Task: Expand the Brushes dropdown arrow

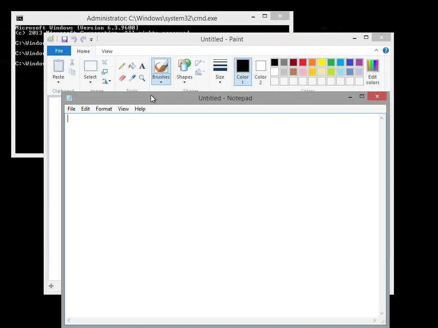Action: click(x=161, y=82)
